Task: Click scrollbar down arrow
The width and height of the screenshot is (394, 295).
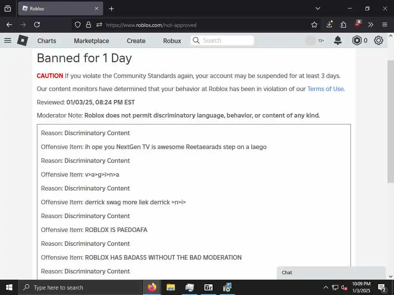Action: [x=391, y=277]
